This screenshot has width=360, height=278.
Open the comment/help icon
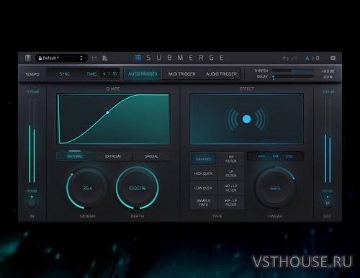(x=333, y=58)
